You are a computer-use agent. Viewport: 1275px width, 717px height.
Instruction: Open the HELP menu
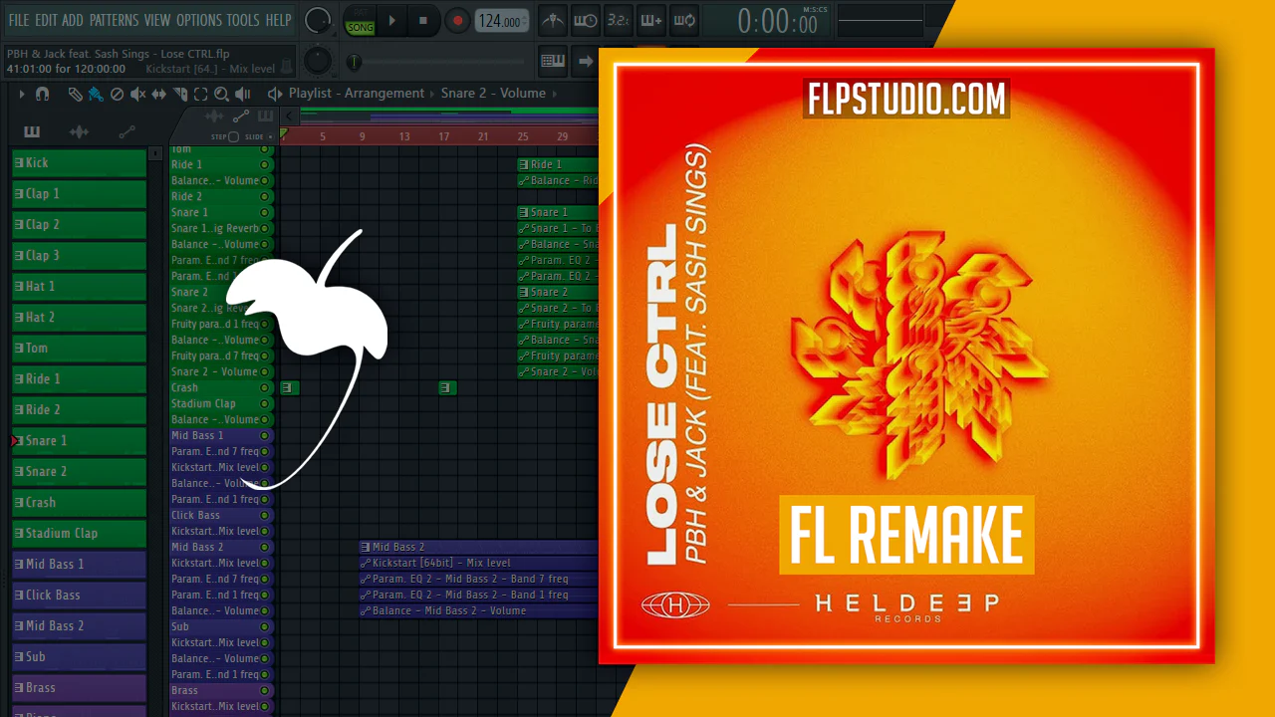click(279, 20)
